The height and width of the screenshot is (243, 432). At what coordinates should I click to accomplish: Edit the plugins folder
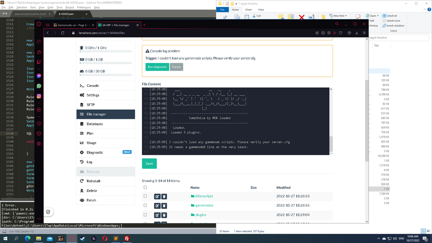157,215
